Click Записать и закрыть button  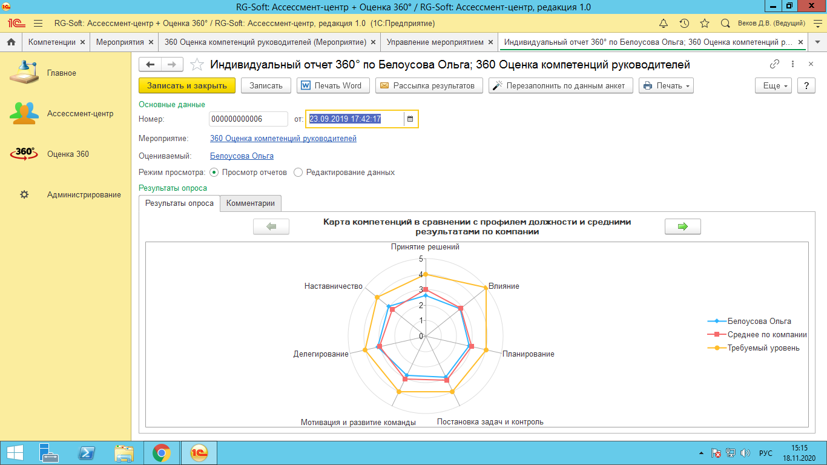(x=187, y=86)
